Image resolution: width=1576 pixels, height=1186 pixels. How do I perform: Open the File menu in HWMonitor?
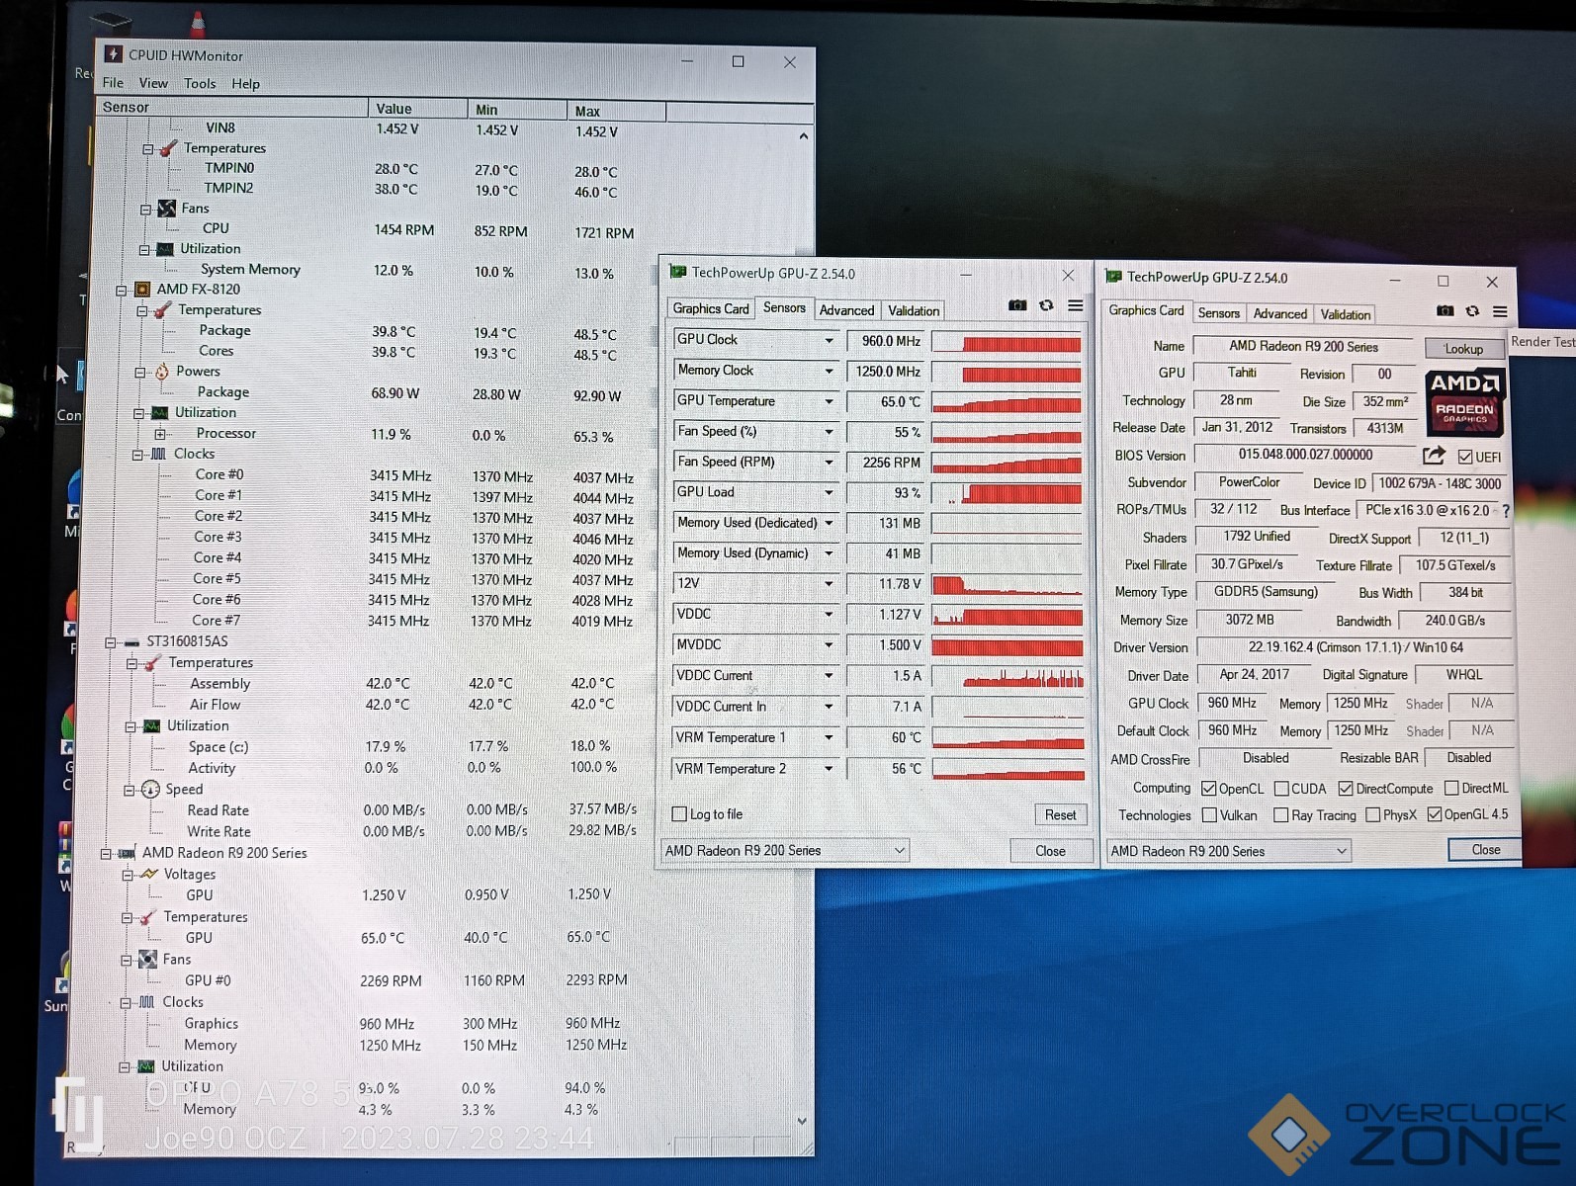pyautogui.click(x=113, y=83)
